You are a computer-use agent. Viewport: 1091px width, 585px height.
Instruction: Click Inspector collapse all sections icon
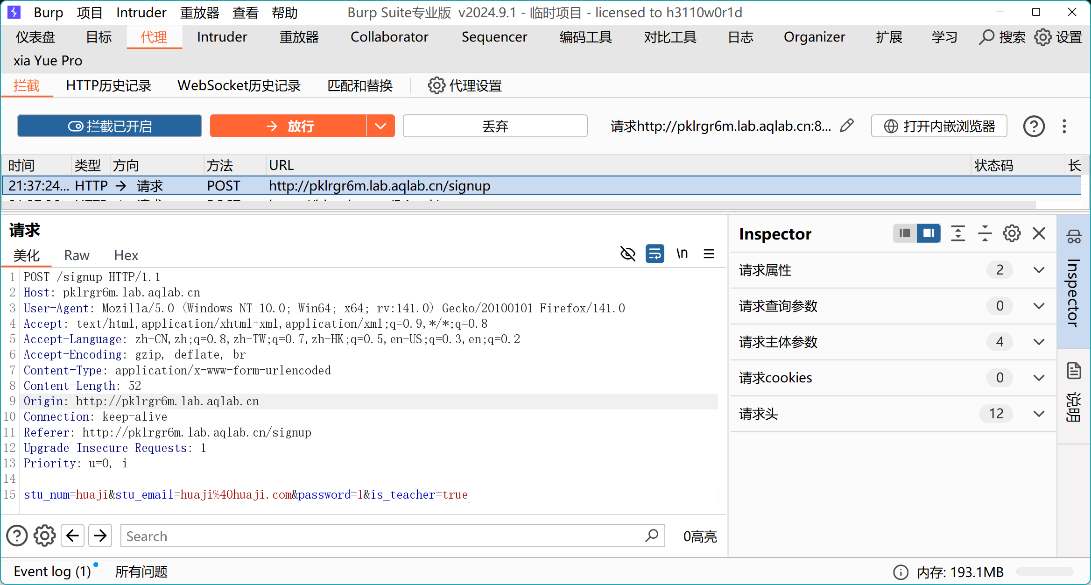click(x=985, y=233)
